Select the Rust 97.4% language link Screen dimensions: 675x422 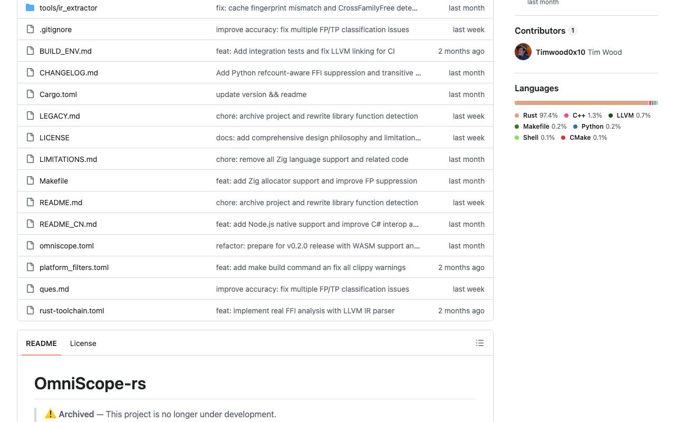pos(535,116)
